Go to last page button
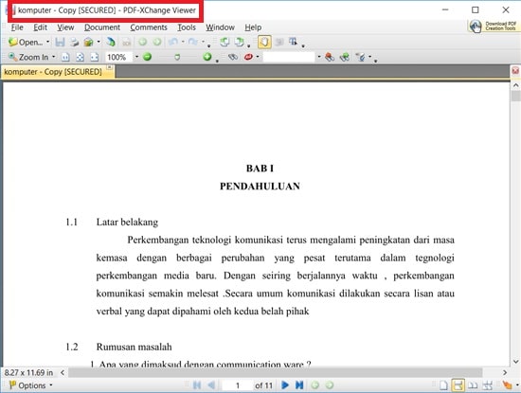This screenshot has width=521, height=393. (299, 385)
